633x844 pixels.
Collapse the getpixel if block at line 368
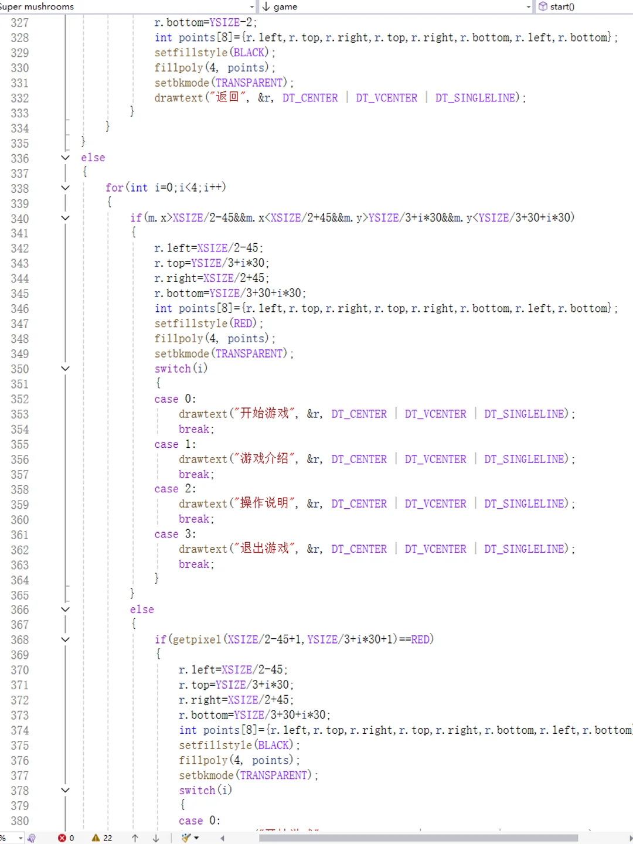pyautogui.click(x=65, y=639)
